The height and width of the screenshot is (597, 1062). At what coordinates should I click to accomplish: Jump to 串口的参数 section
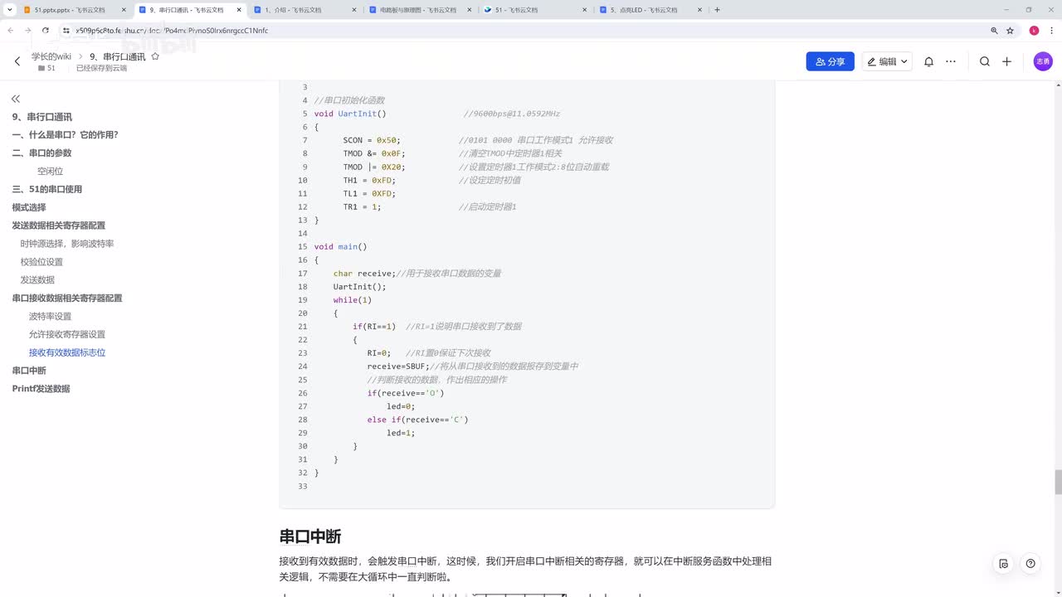(41, 153)
